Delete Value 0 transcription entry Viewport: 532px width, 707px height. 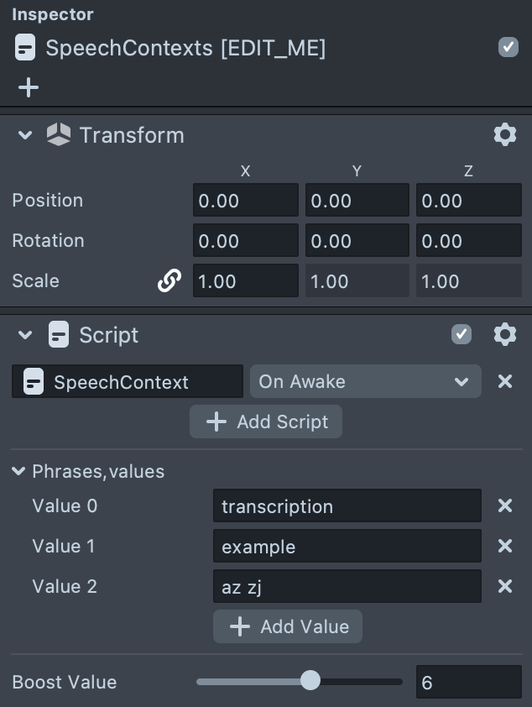coord(505,505)
